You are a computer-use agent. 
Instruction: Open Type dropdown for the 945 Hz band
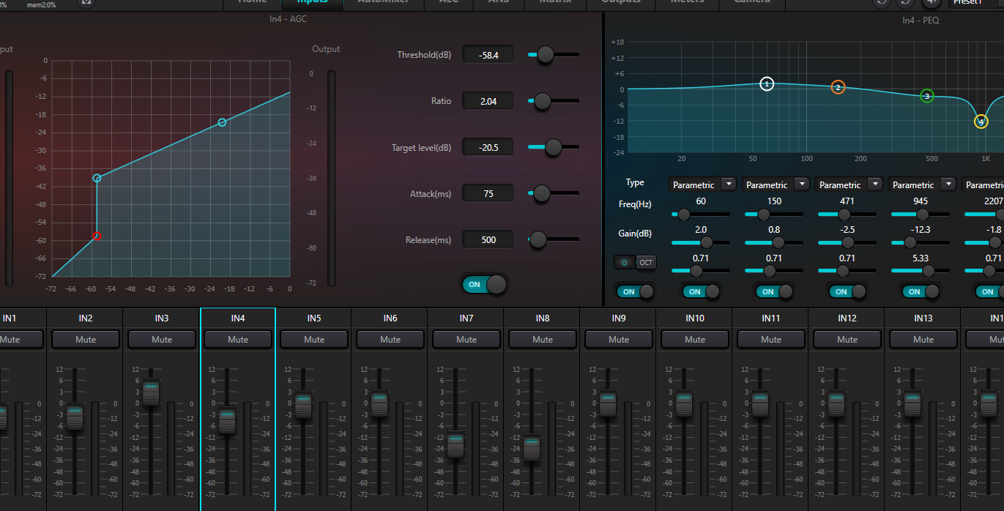[948, 184]
